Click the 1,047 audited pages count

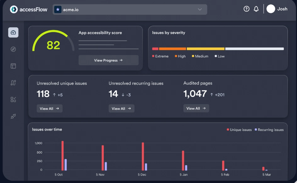point(195,94)
